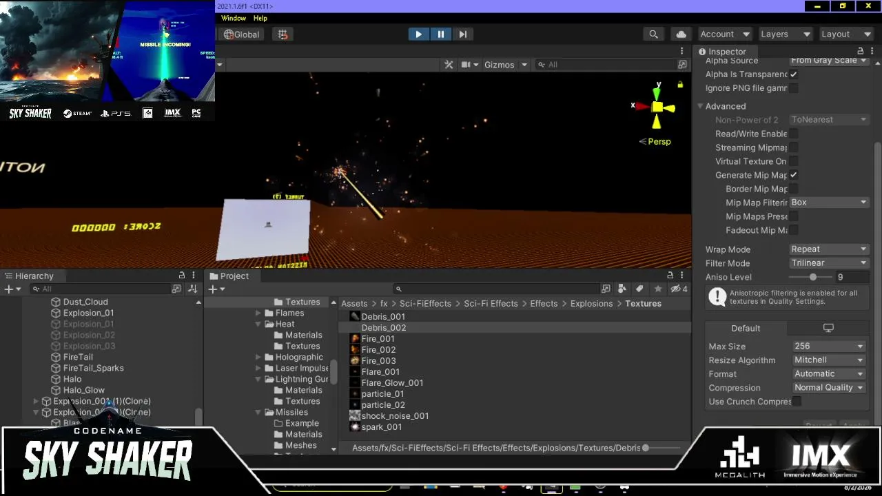Viewport: 882px width, 496px height.
Task: Toggle the grid snapping icon in toolbar
Action: 283,34
